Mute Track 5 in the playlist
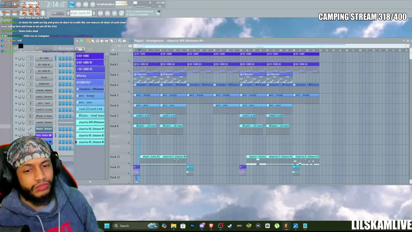Image resolution: width=412 pixels, height=232 pixels. point(129,102)
